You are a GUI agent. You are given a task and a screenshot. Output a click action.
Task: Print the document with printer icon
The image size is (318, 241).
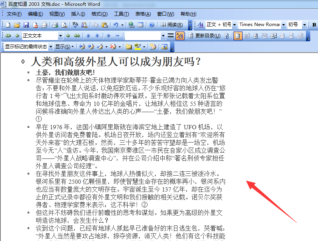click(x=55, y=25)
